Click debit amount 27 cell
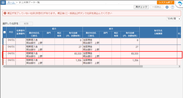The width and height of the screenshot is (183, 98). (73, 48)
